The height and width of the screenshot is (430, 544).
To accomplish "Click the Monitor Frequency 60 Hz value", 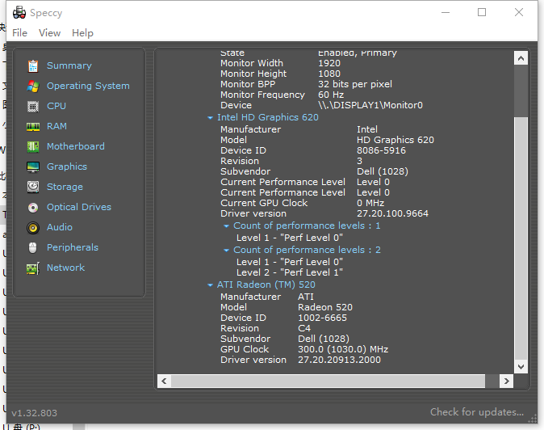I will click(331, 95).
